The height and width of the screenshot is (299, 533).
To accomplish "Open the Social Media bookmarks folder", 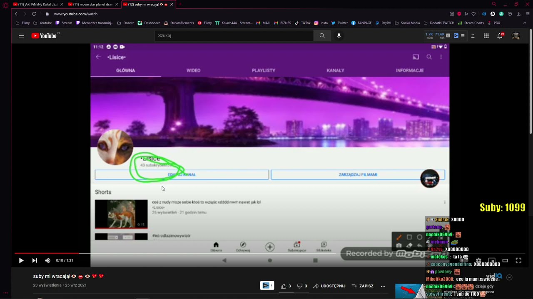I will pos(407,23).
